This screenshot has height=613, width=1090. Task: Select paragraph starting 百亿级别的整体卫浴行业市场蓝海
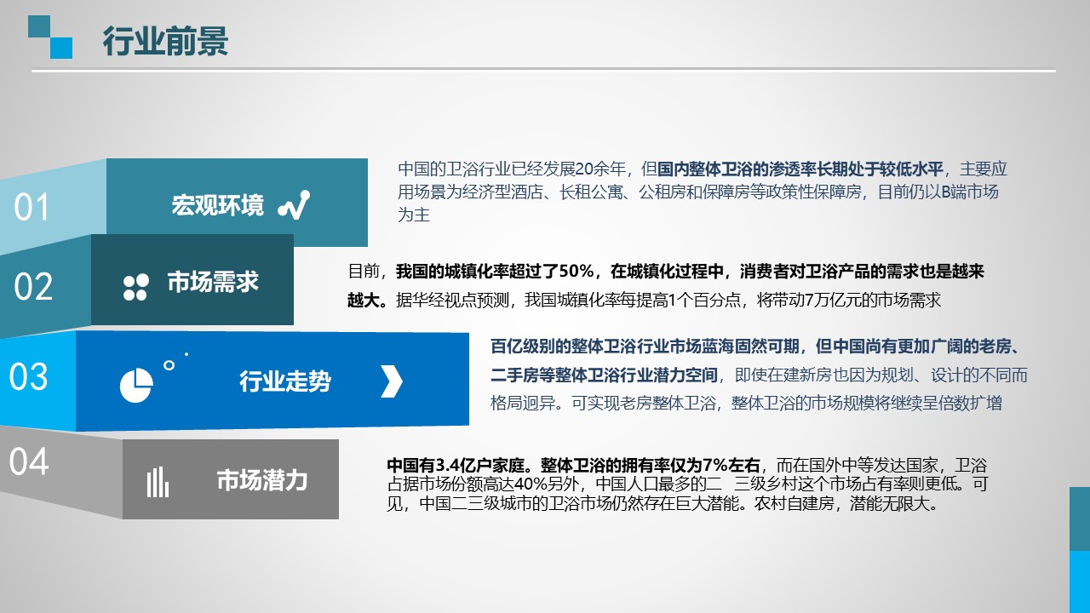pos(760,375)
